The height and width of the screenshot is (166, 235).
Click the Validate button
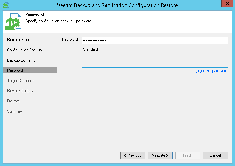(160, 155)
